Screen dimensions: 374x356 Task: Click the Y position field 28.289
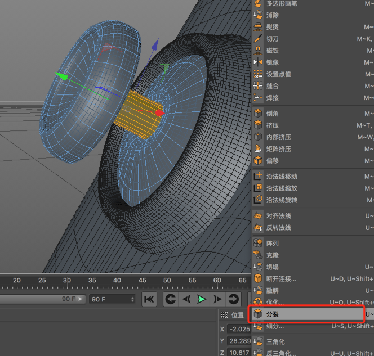pos(239,341)
